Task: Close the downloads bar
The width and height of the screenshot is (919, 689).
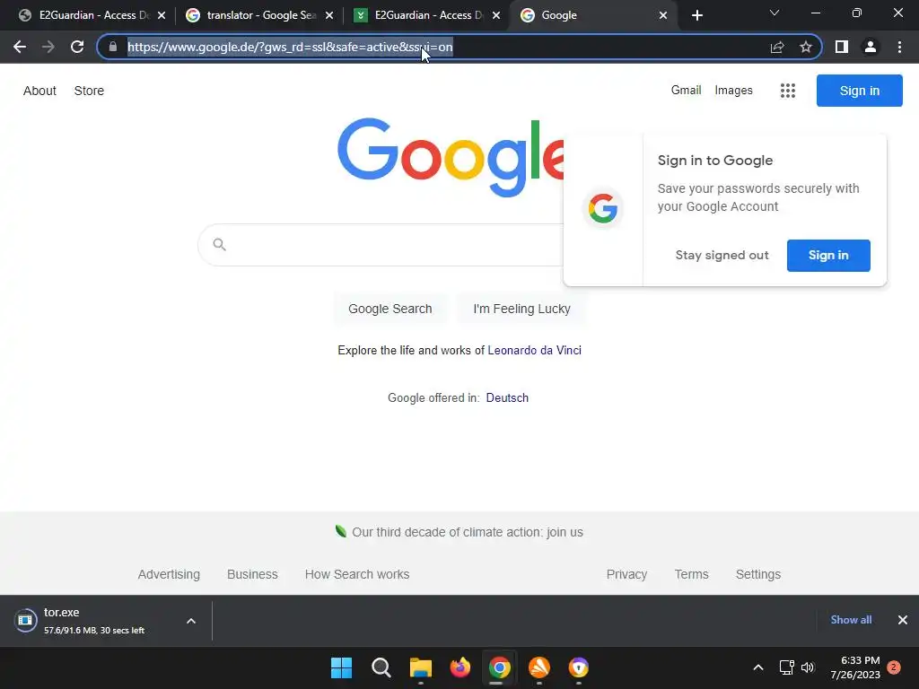Action: (903, 620)
